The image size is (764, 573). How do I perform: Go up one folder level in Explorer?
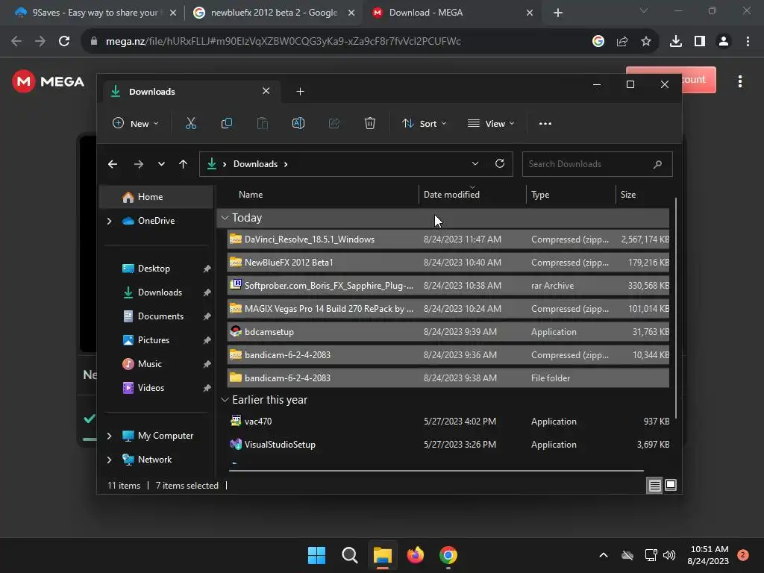tap(184, 164)
